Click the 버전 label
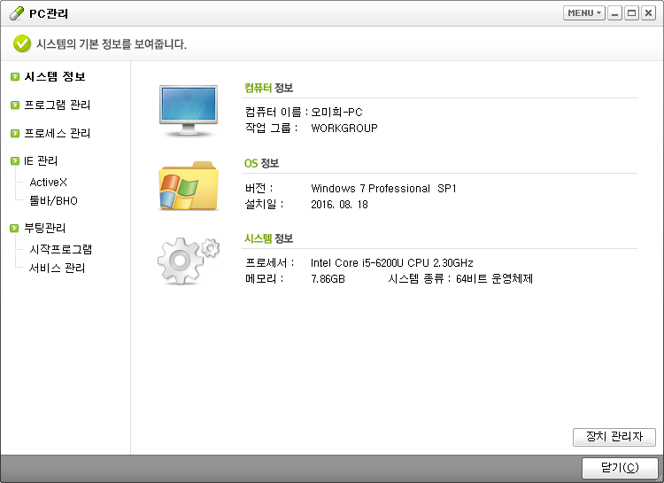 [x=259, y=188]
